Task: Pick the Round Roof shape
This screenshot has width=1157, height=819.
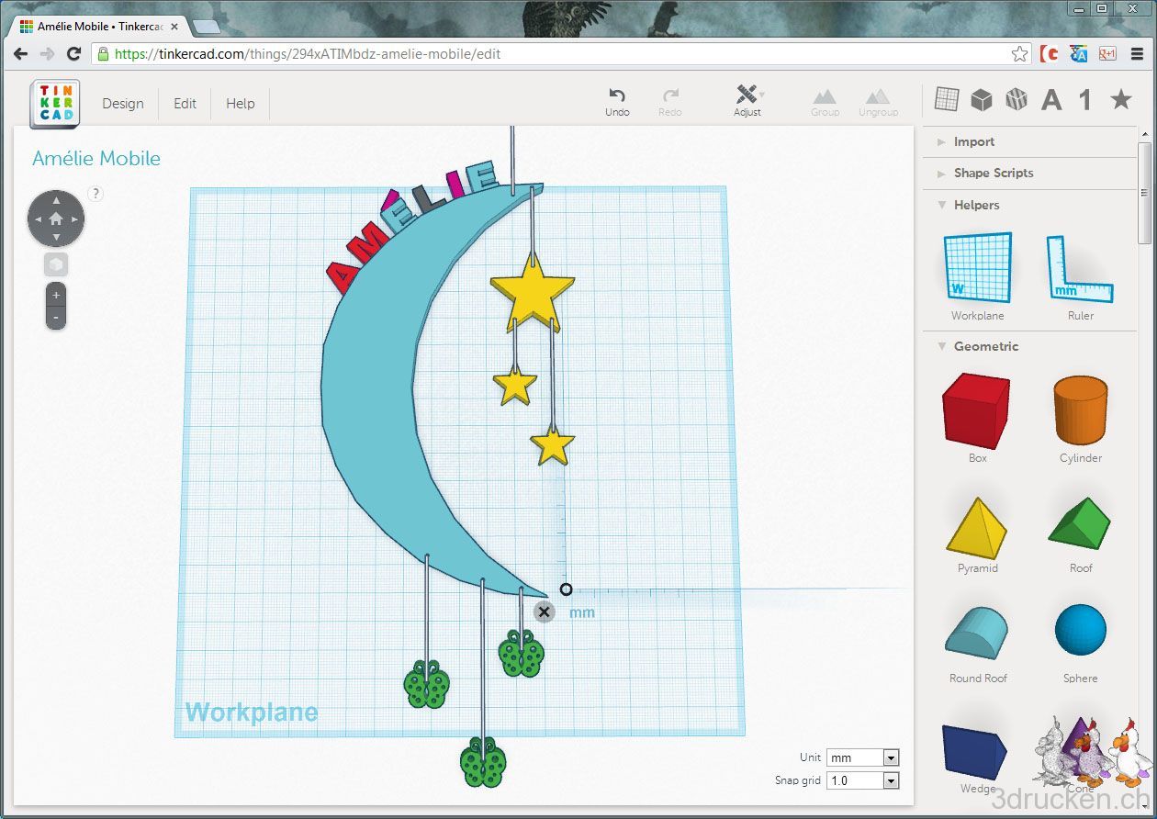Action: (977, 634)
